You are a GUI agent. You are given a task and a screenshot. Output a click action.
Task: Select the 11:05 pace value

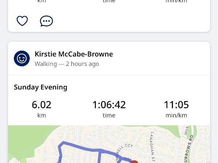(176, 105)
